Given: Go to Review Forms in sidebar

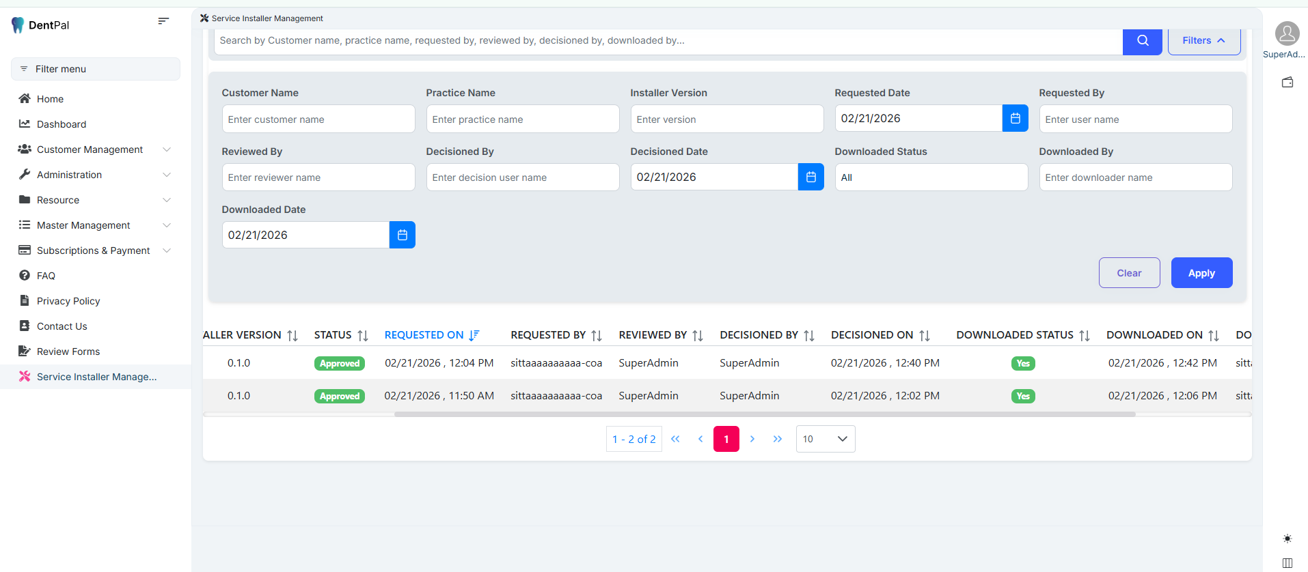Looking at the screenshot, I should 68,352.
